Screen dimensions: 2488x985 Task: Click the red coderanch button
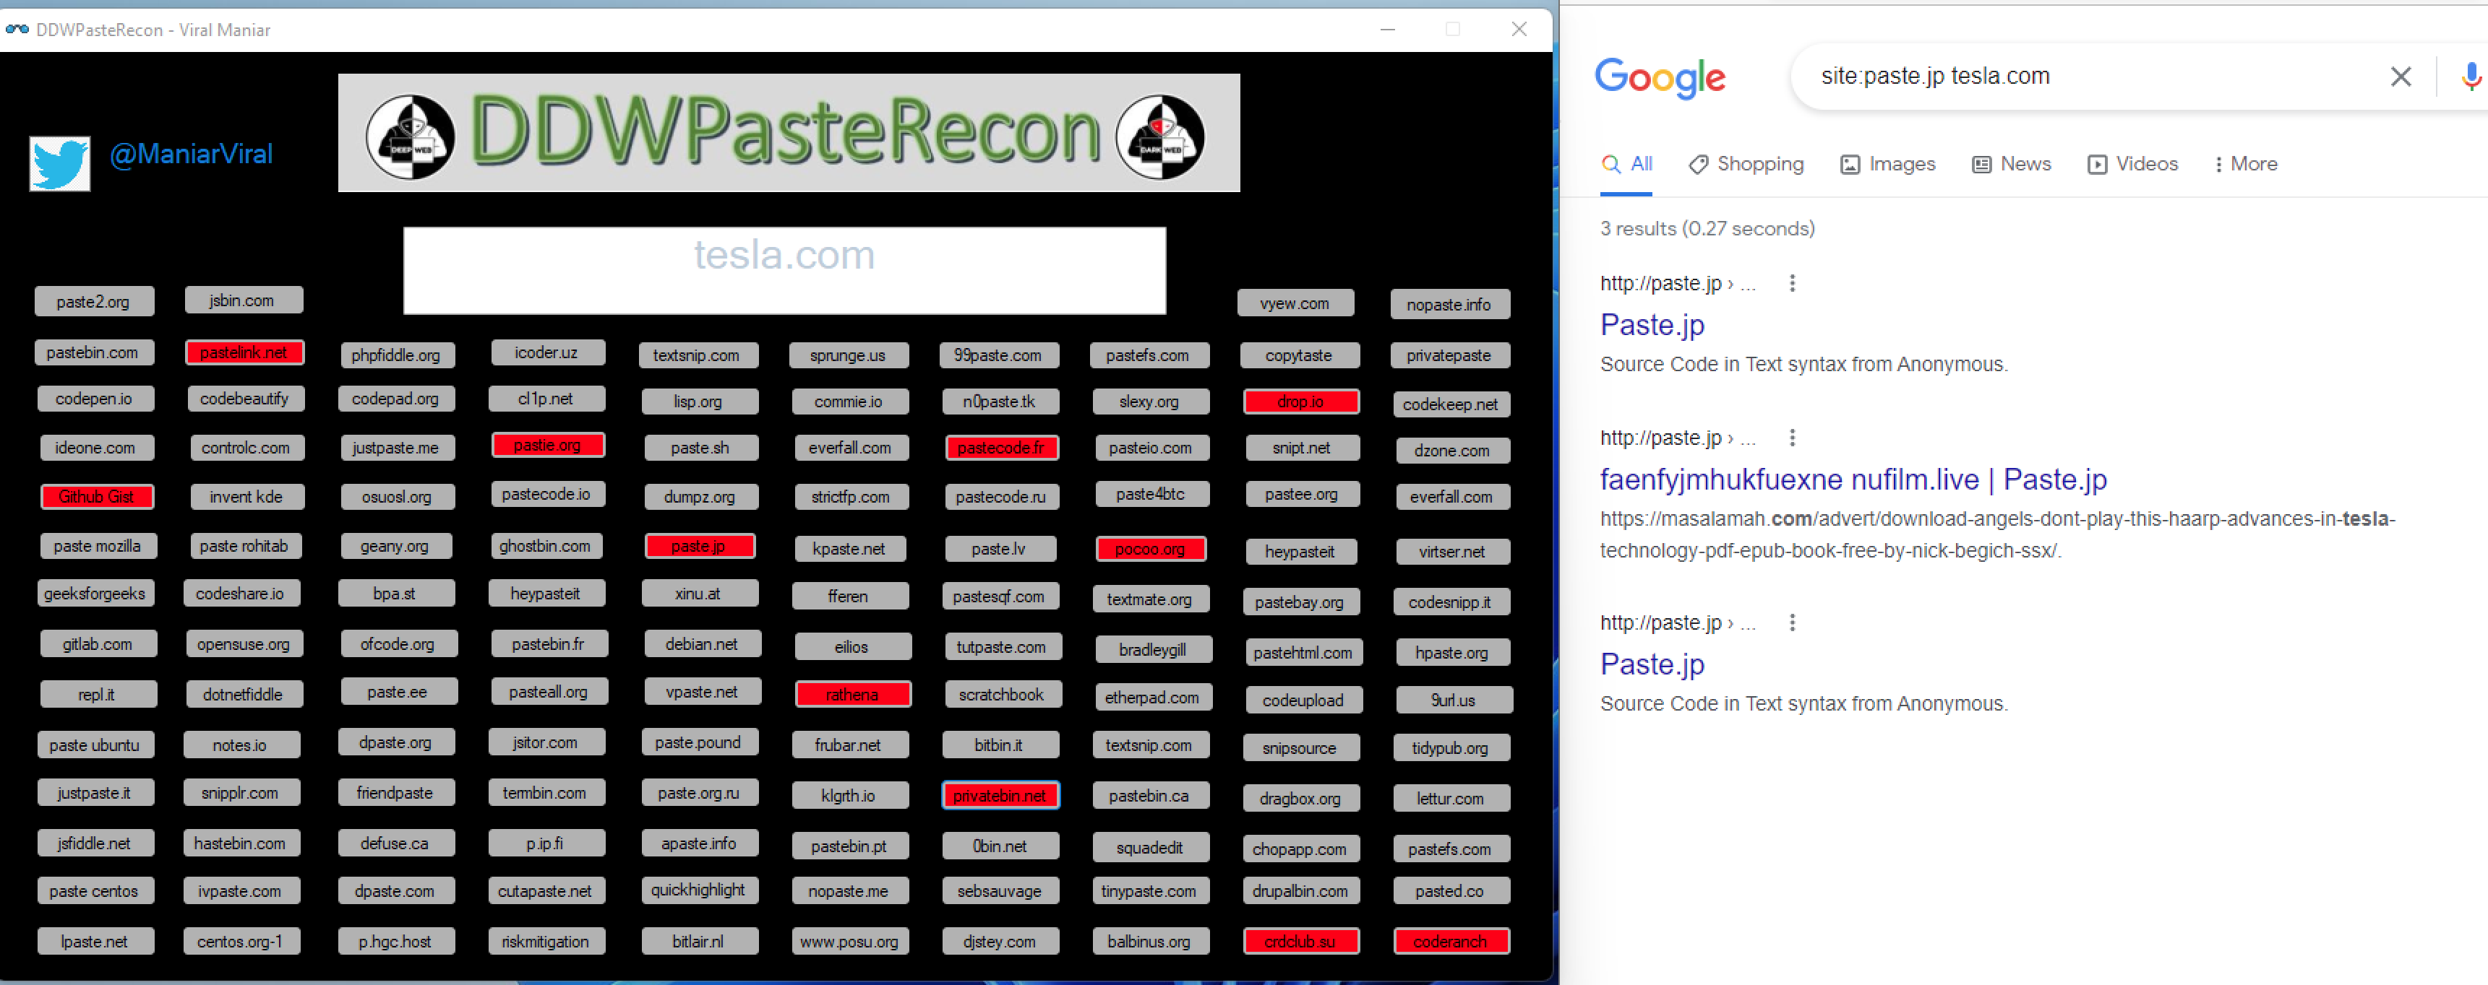pyautogui.click(x=1451, y=941)
